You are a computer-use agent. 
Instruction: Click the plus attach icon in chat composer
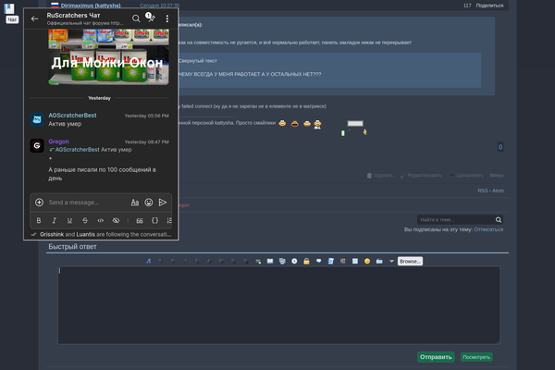pos(39,202)
